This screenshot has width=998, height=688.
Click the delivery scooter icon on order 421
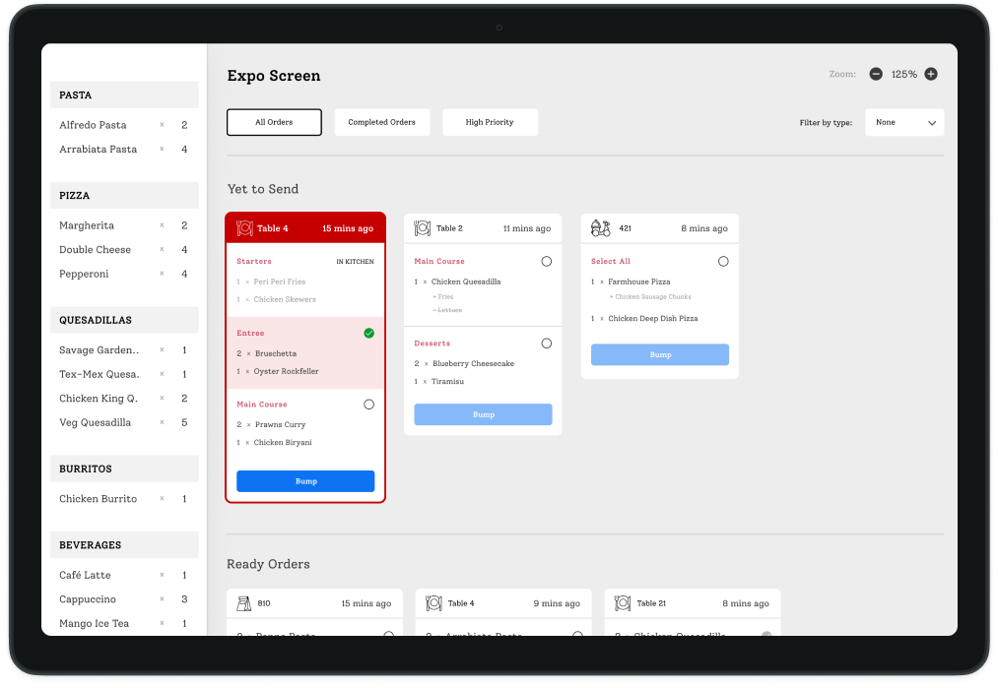click(x=600, y=228)
